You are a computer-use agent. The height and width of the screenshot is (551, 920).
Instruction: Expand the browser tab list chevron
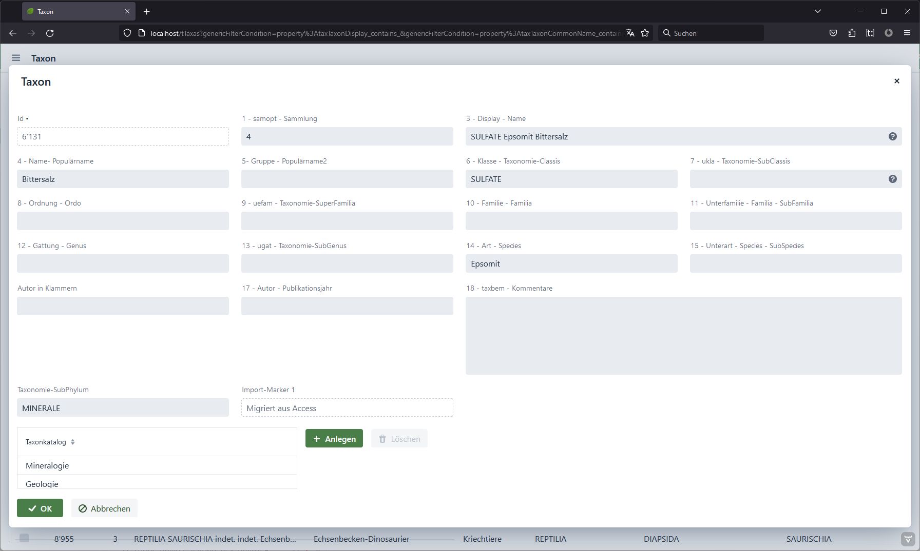[818, 11]
